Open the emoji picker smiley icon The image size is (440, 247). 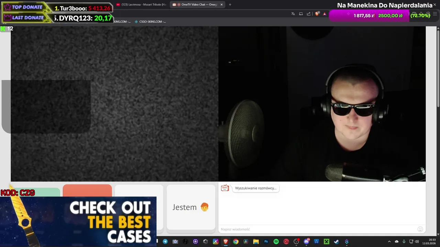420,229
